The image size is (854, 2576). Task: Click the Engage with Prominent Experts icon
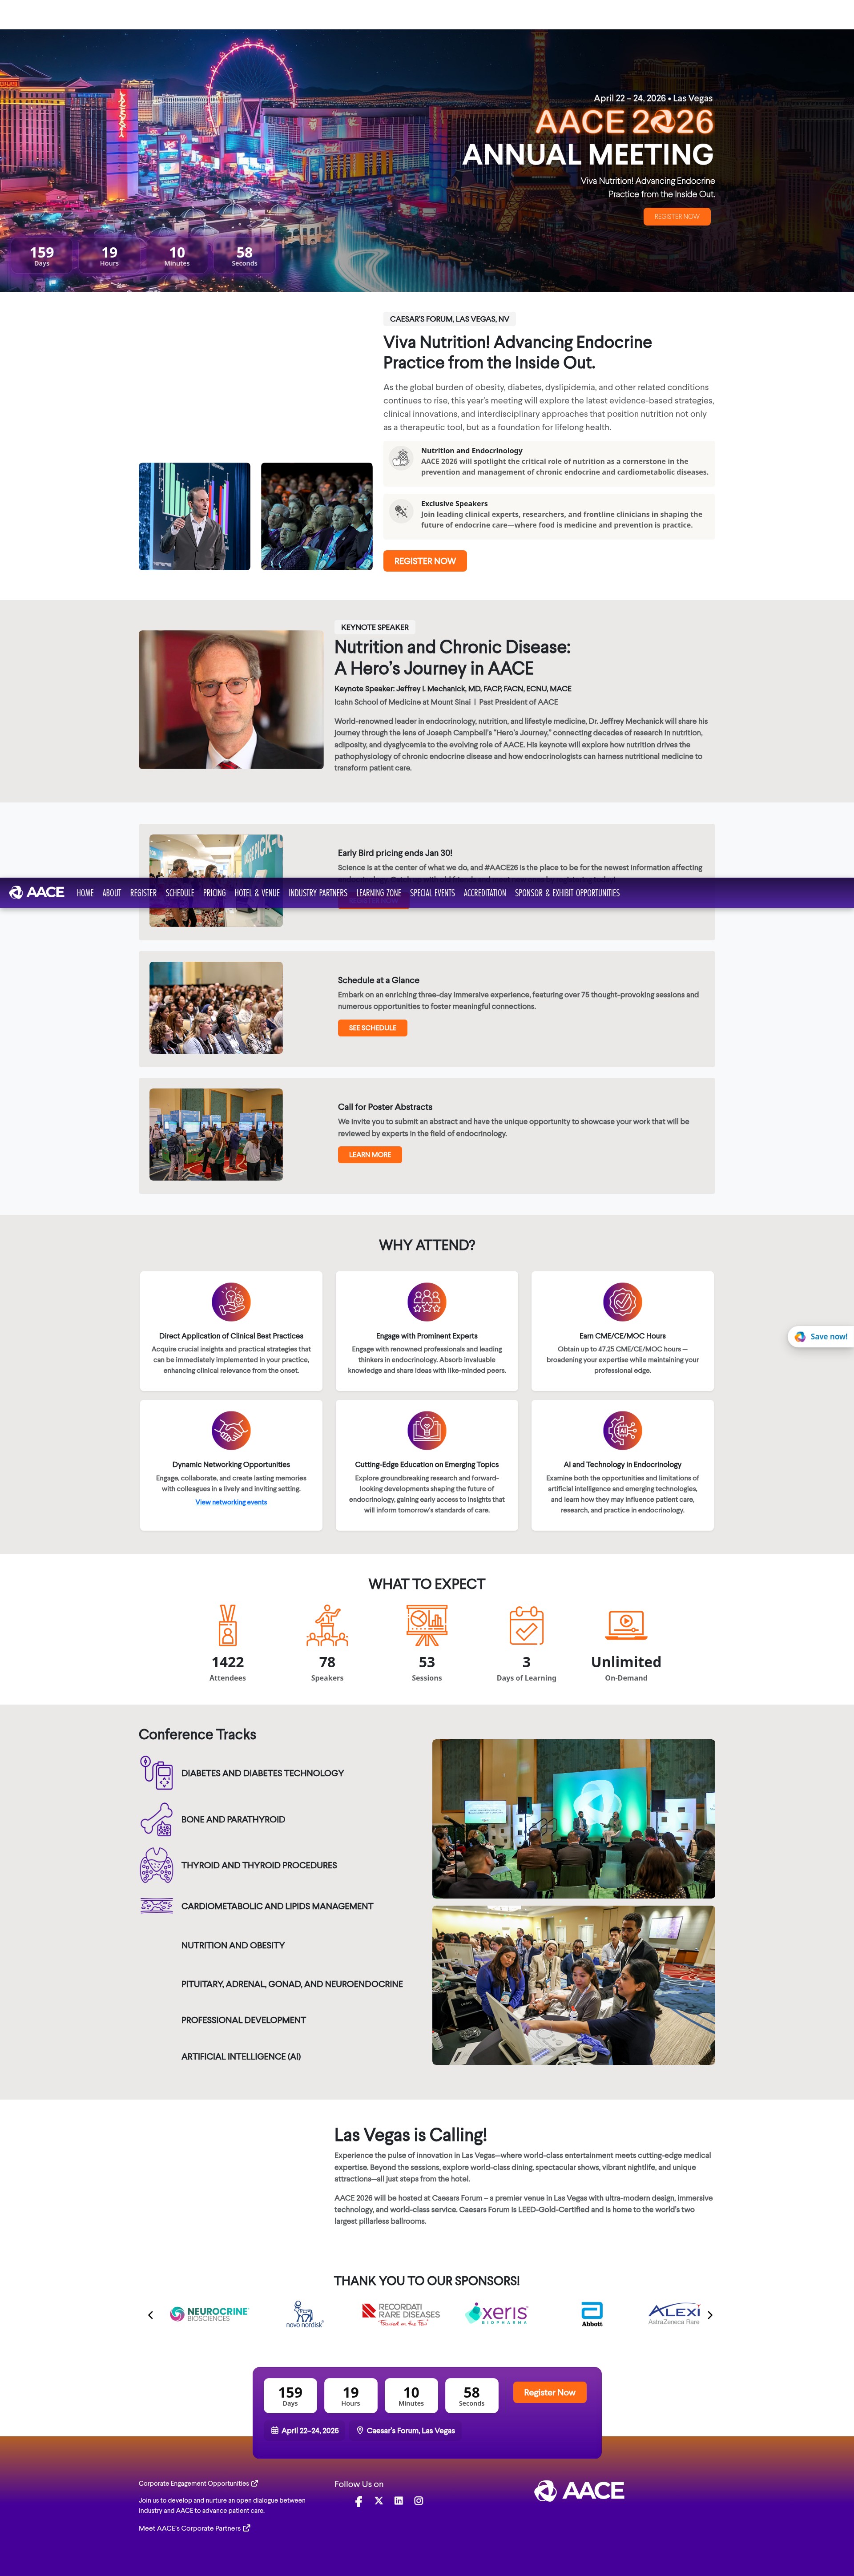pos(427,1302)
